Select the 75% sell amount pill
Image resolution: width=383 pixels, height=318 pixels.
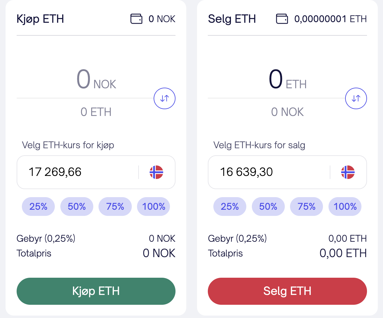(306, 206)
